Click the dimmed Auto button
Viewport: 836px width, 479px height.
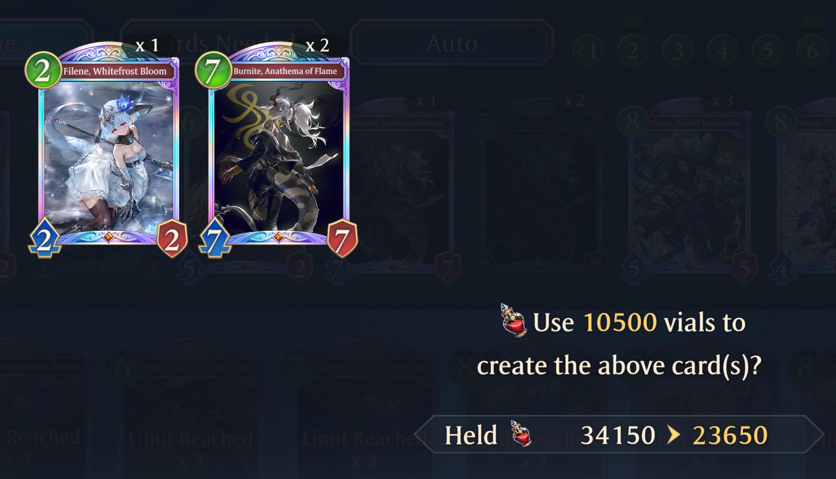point(452,42)
